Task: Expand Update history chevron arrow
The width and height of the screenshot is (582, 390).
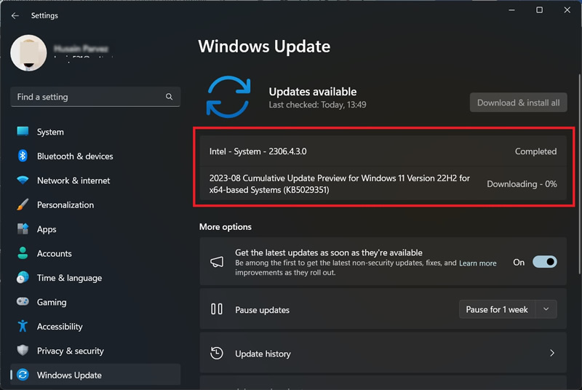Action: [552, 353]
